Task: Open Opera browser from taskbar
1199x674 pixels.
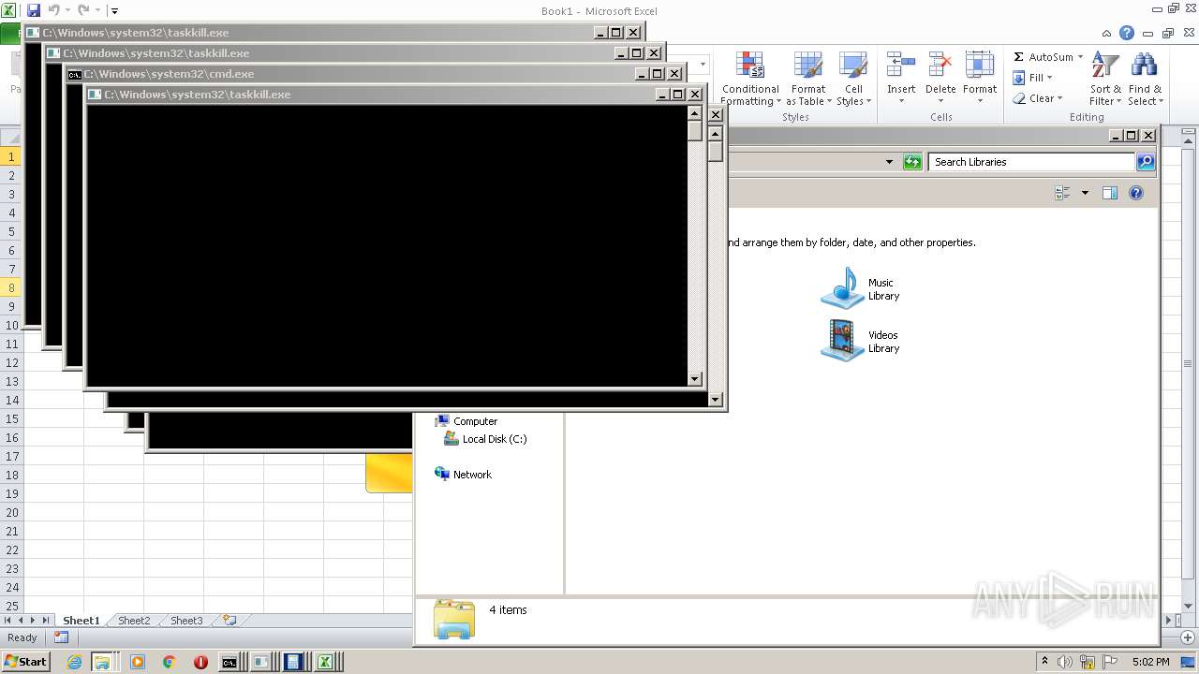Action: pyautogui.click(x=200, y=662)
